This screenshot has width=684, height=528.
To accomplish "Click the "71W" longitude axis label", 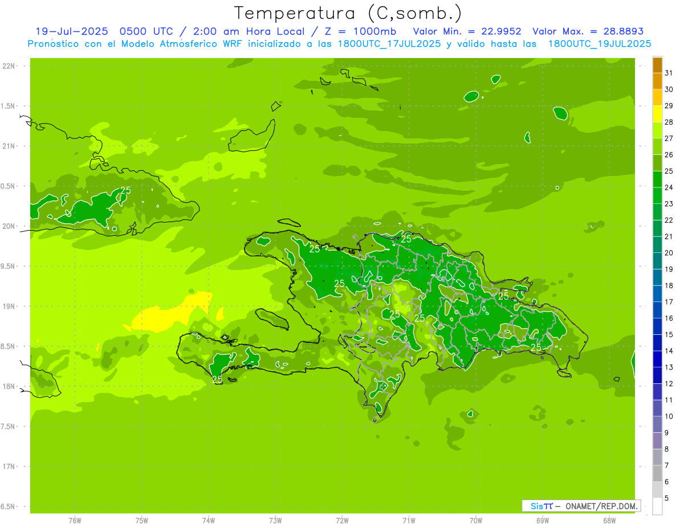I will tap(409, 521).
